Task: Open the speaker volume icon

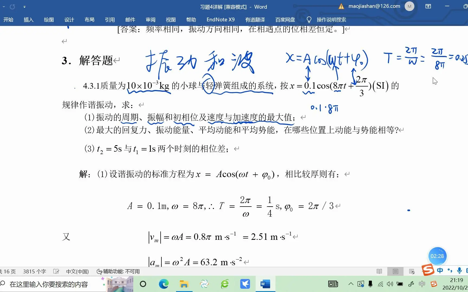Action: (x=390, y=284)
